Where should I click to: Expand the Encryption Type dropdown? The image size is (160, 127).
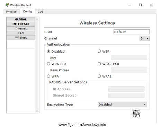122,105
